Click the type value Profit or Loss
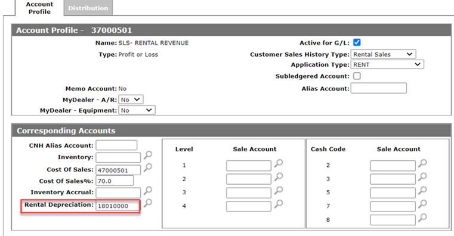 [x=138, y=54]
